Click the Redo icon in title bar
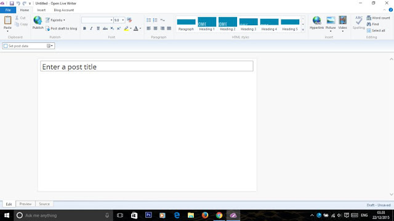The width and height of the screenshot is (394, 221). point(25,4)
